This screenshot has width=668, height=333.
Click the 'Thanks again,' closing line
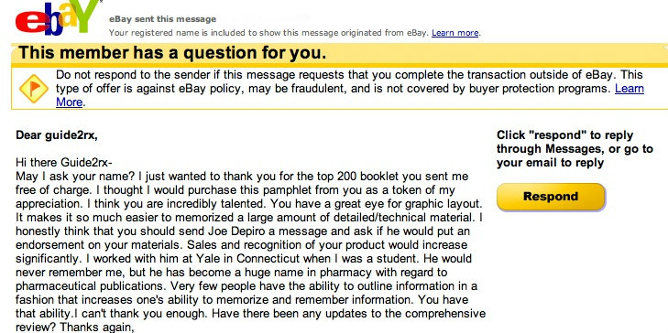97,327
